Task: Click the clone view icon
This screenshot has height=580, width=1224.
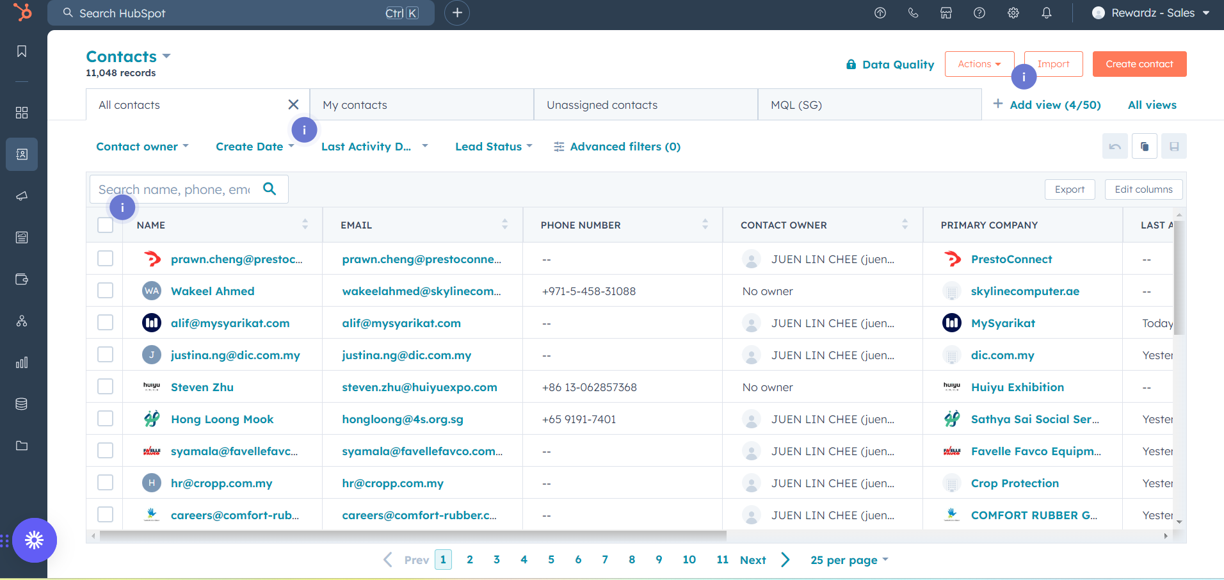Action: [1145, 147]
